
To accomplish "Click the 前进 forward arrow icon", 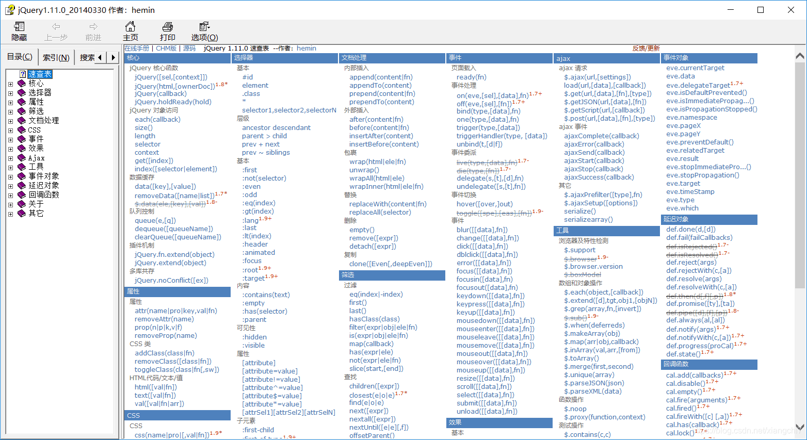I will tap(93, 26).
